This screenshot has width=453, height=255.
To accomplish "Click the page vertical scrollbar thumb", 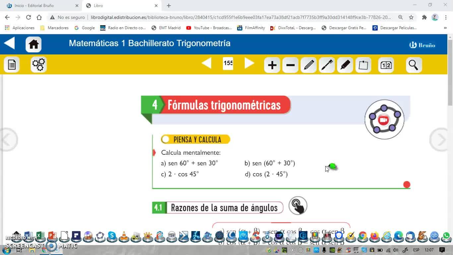I will pyautogui.click(x=450, y=72).
